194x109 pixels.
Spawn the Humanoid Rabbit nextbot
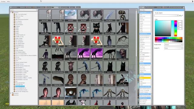coord(122,80)
